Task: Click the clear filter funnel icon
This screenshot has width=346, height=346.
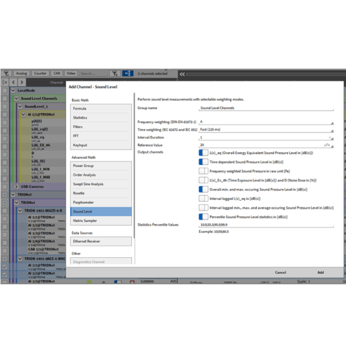Action: point(114,74)
